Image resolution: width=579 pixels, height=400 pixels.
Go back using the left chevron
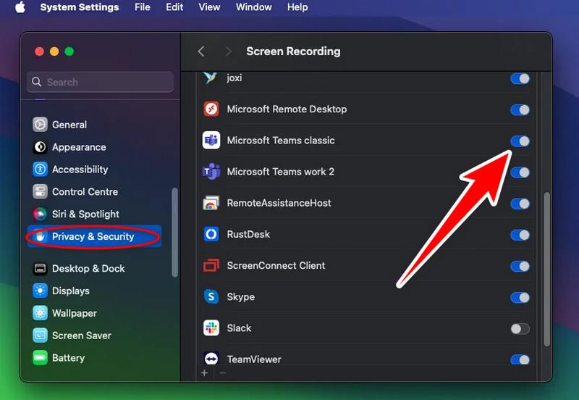click(201, 51)
